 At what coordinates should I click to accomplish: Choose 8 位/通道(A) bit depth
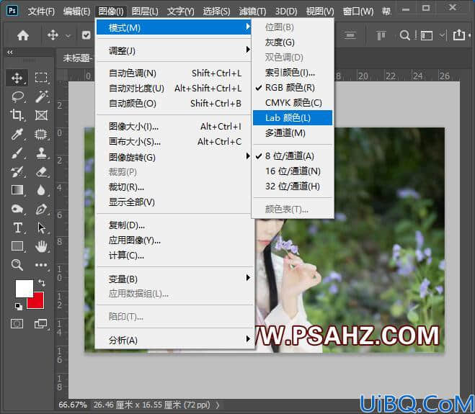[x=293, y=156]
